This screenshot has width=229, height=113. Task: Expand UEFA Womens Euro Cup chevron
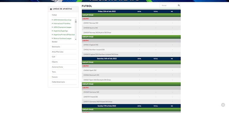(x=52, y=20)
